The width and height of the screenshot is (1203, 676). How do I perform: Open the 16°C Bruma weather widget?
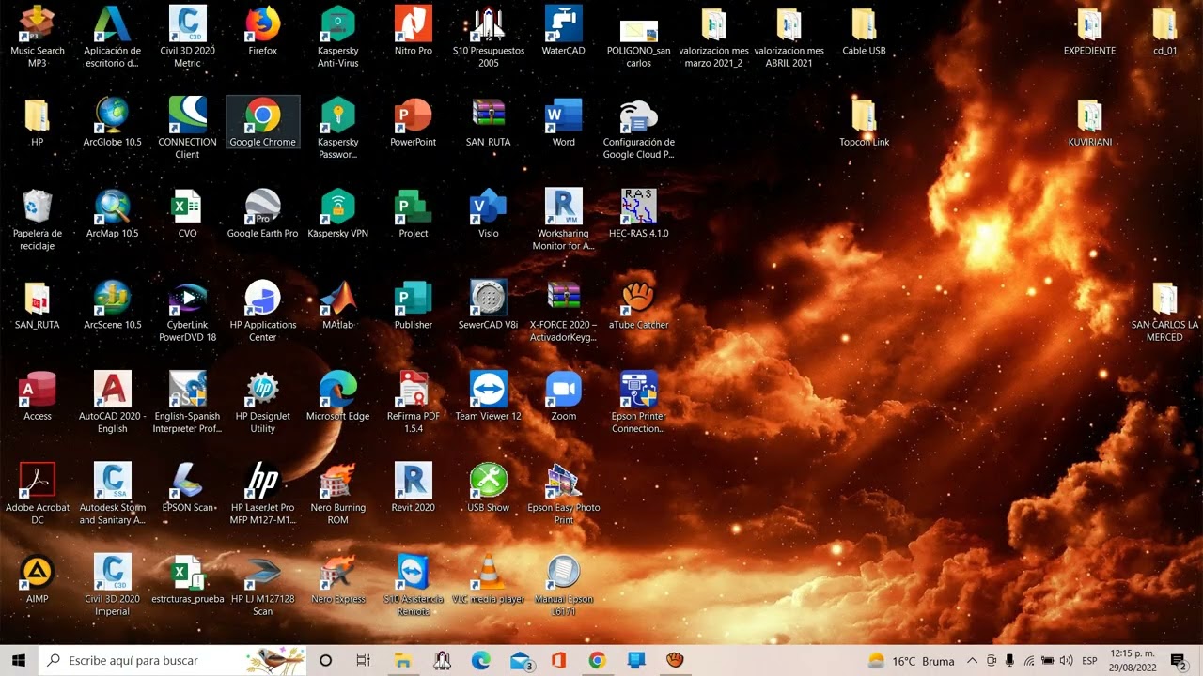coord(912,661)
